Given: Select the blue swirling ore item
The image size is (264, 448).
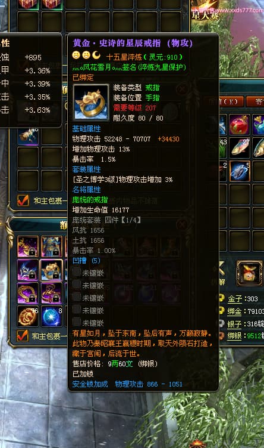Looking at the screenshot, I should click(240, 171).
